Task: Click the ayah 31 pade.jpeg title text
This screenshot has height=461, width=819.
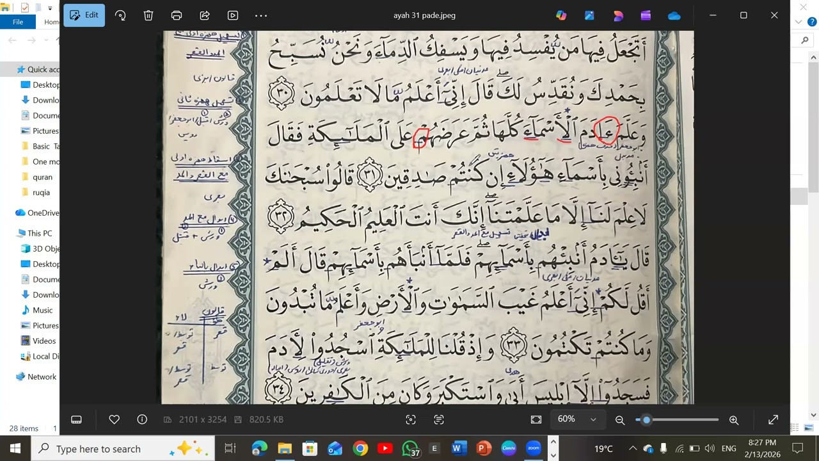Action: (425, 15)
